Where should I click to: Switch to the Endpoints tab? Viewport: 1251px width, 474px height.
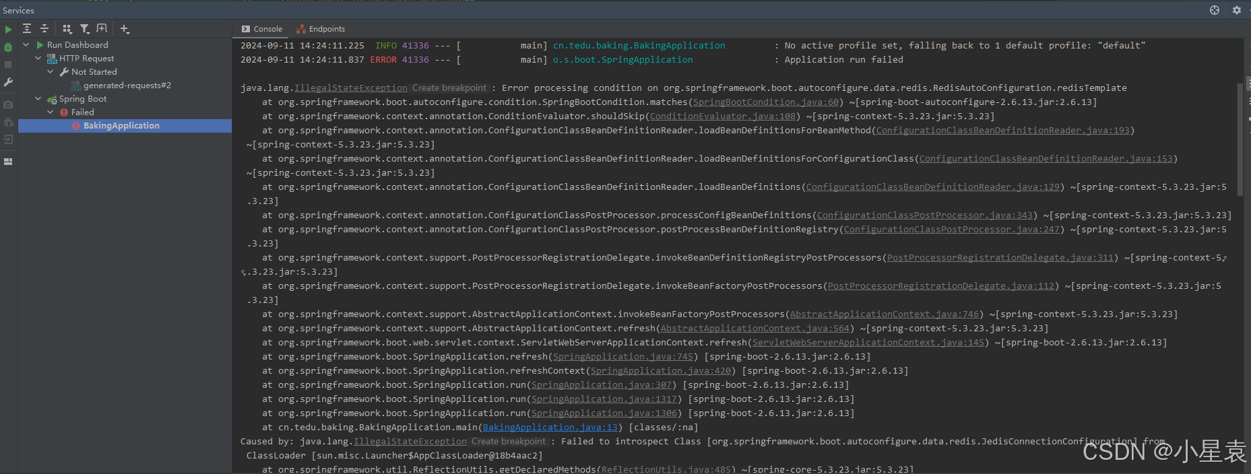(x=321, y=29)
